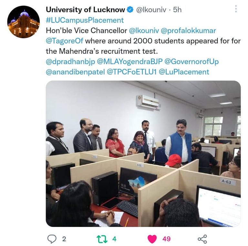Open the University of Lucknow profile picture

[x=23, y=22]
